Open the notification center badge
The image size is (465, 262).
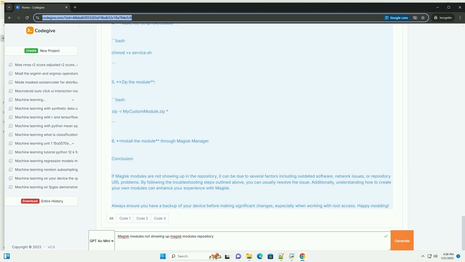pyautogui.click(x=458, y=256)
